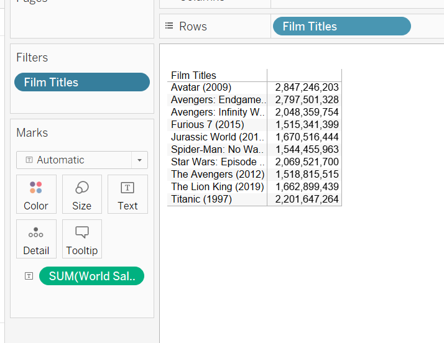This screenshot has height=343, width=444.
Task: Click the value 2,048,359,754
Action: [307, 112]
